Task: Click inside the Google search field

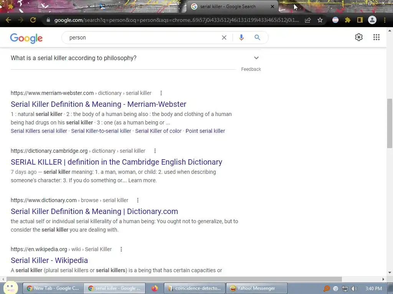Action: click(x=143, y=38)
